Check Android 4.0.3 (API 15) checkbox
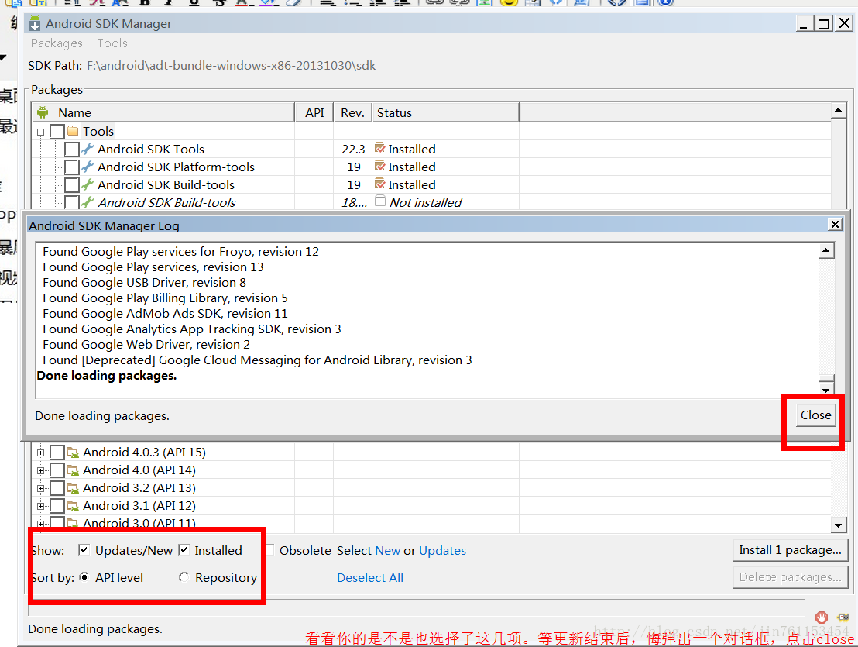The height and width of the screenshot is (647, 858). tap(57, 453)
